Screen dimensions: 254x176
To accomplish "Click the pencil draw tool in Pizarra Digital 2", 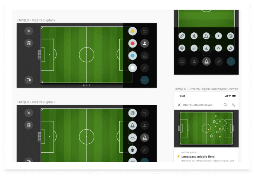I will click(145, 68).
